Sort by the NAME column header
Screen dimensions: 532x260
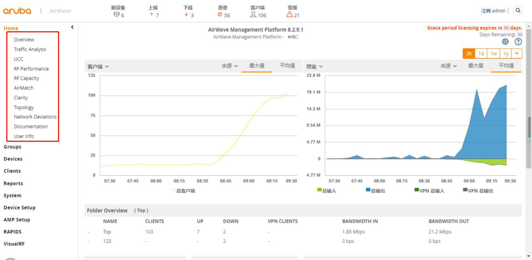[x=110, y=222]
